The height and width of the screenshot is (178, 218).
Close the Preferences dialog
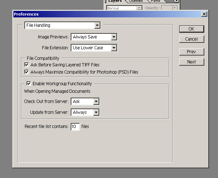tap(204, 14)
